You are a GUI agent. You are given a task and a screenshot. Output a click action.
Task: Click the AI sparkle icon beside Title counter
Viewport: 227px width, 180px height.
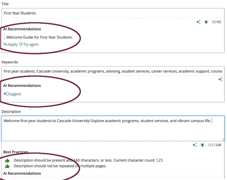tap(198, 22)
